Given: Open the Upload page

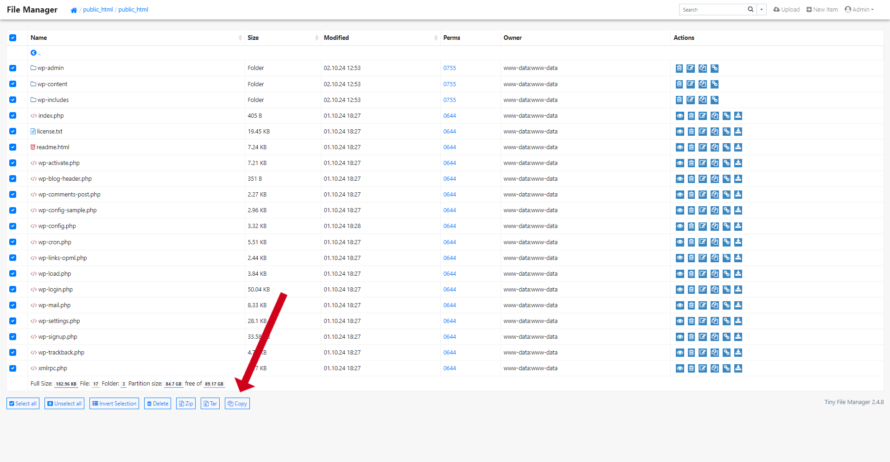Looking at the screenshot, I should [787, 10].
